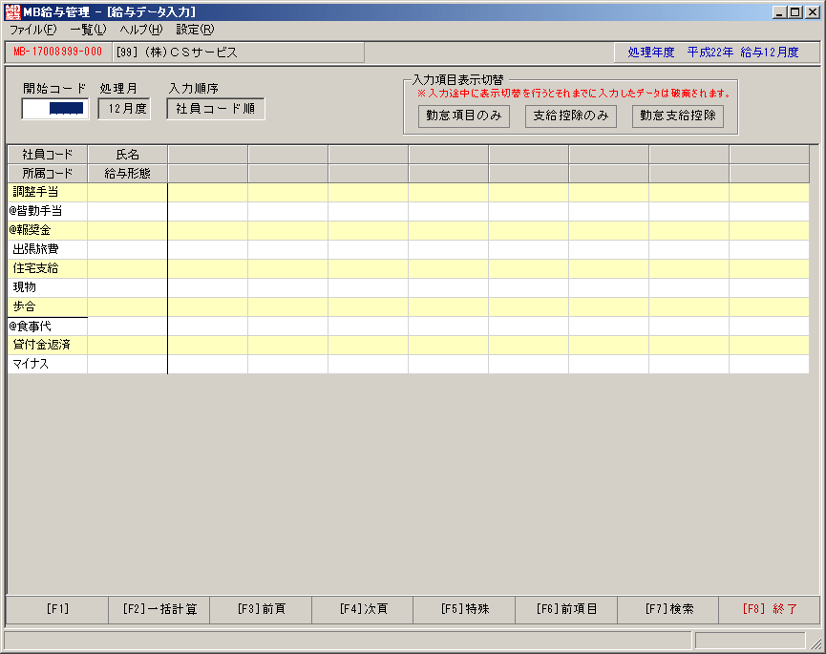The height and width of the screenshot is (654, 826).
Task: Open the ヘルプ(H) menu
Action: pyautogui.click(x=141, y=30)
